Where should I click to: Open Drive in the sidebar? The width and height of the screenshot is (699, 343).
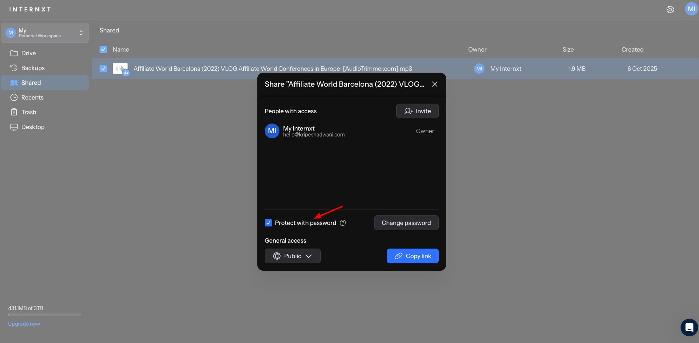[x=28, y=53]
